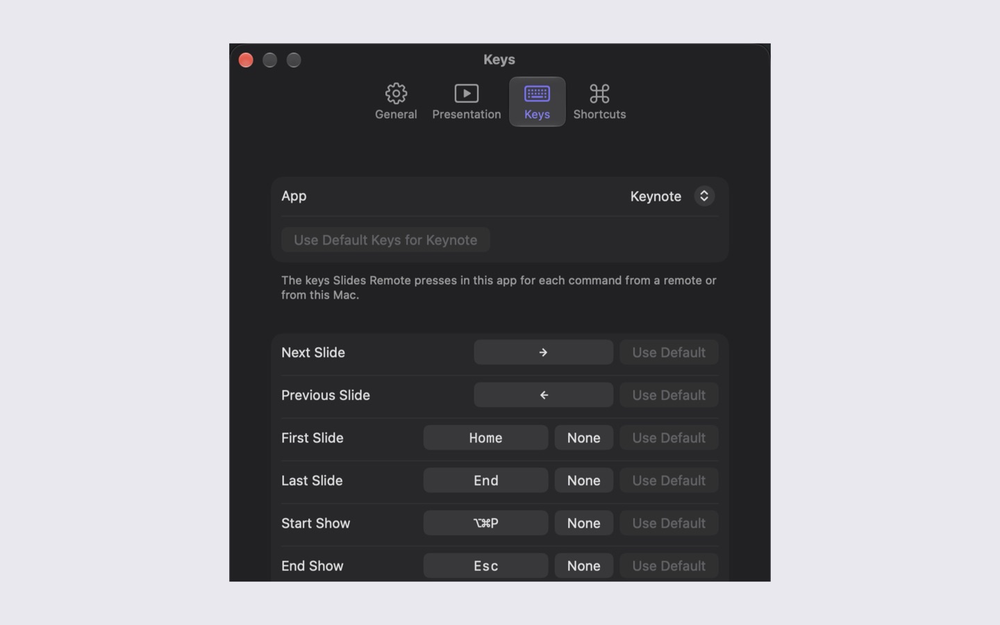Click the Next Slide label

313,352
